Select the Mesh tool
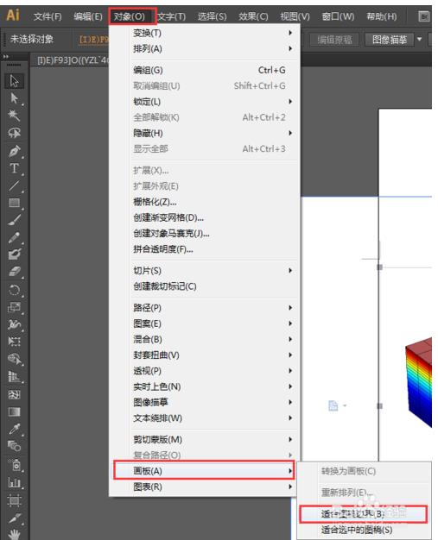The height and width of the screenshot is (540, 438). pos(14,394)
